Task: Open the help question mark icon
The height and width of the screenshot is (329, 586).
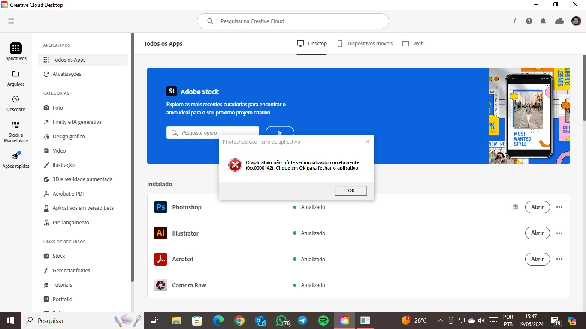Action: (x=529, y=21)
